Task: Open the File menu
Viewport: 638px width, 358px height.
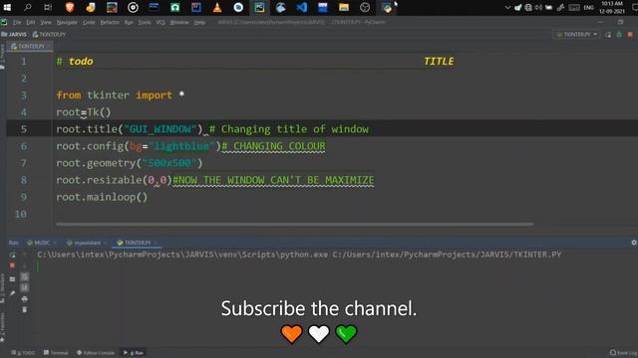Action: point(17,22)
